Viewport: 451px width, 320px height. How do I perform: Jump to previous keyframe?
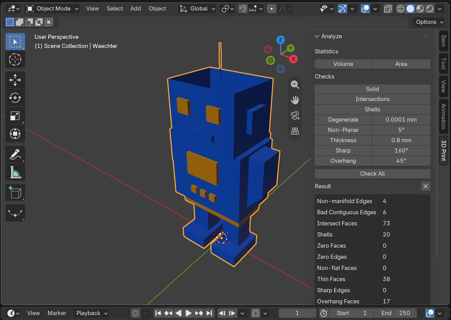(168, 313)
